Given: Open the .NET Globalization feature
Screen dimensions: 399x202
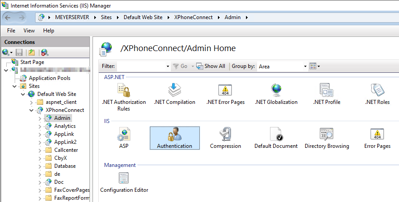Looking at the screenshot, I should (x=276, y=94).
